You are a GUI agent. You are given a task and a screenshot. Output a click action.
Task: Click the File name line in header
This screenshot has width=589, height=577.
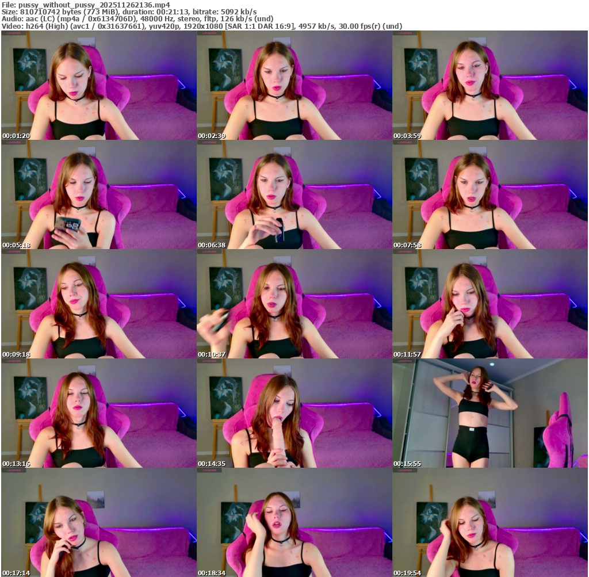pyautogui.click(x=86, y=4)
